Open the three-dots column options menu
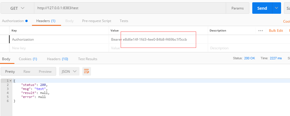Viewport: 290px width, 116px height. pyautogui.click(x=261, y=31)
